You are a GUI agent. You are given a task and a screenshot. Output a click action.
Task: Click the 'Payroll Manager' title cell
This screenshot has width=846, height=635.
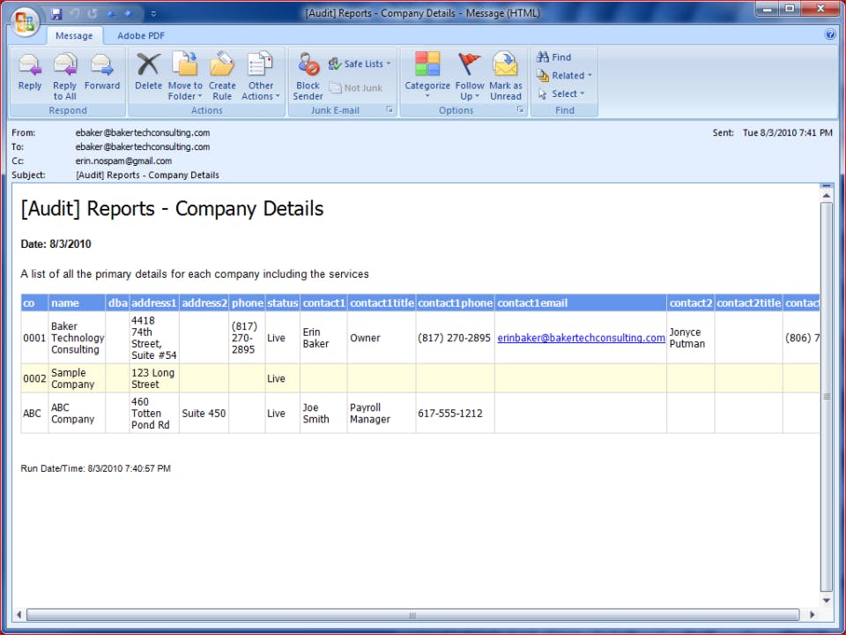(382, 414)
